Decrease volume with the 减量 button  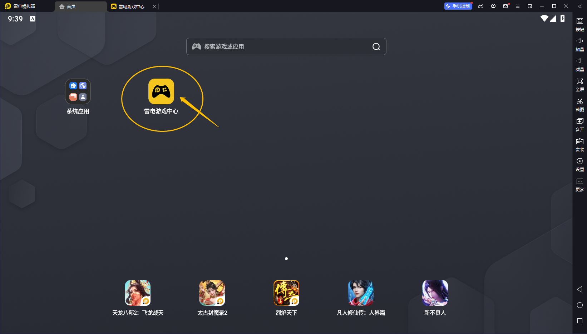tap(580, 64)
